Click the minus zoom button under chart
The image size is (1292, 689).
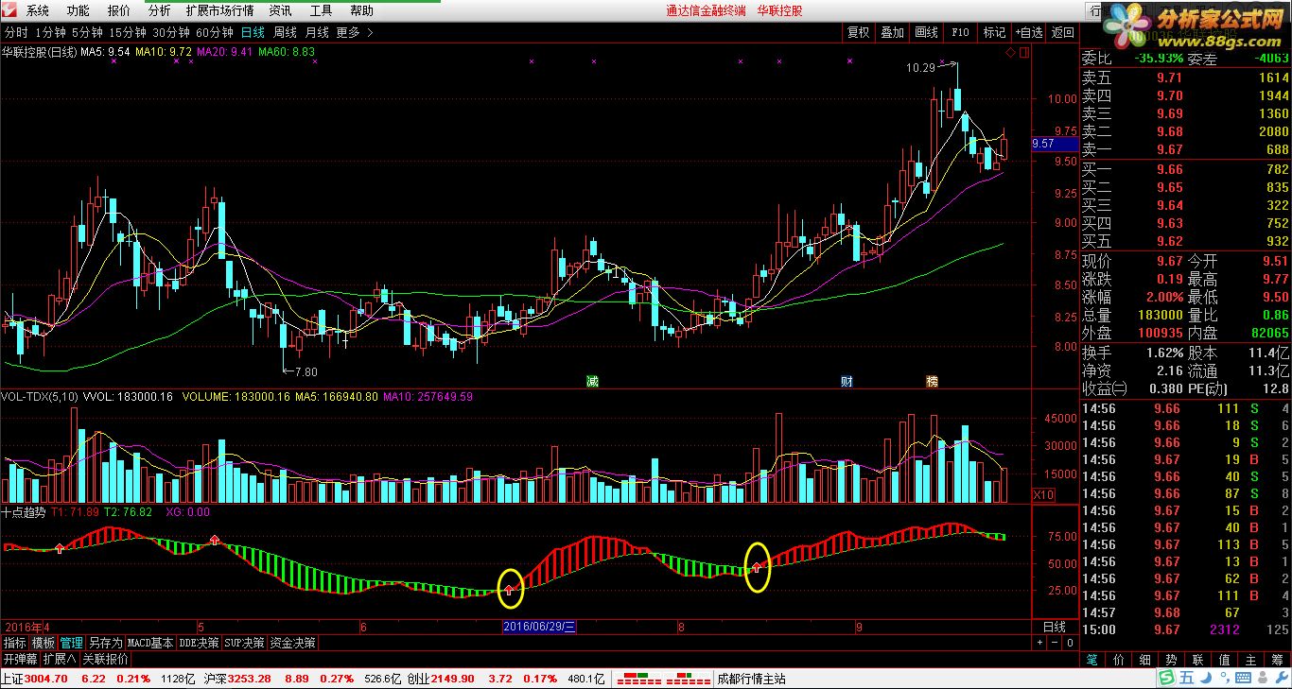click(1055, 643)
